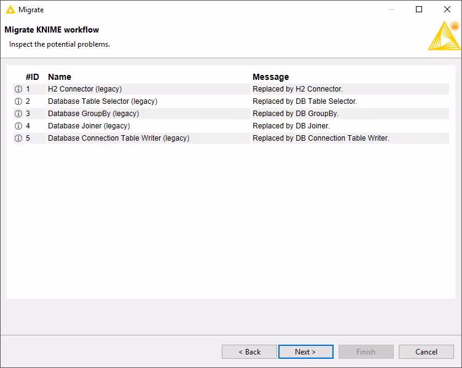Click info icon next to Database Joiner
The image size is (462, 368).
point(18,126)
